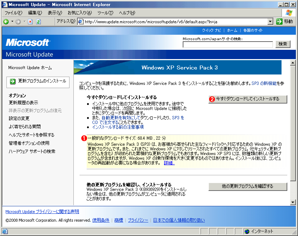Viewport: 298px width, 236px height.
Task: Open 更新履歴の表示 option
Action: (x=23, y=103)
